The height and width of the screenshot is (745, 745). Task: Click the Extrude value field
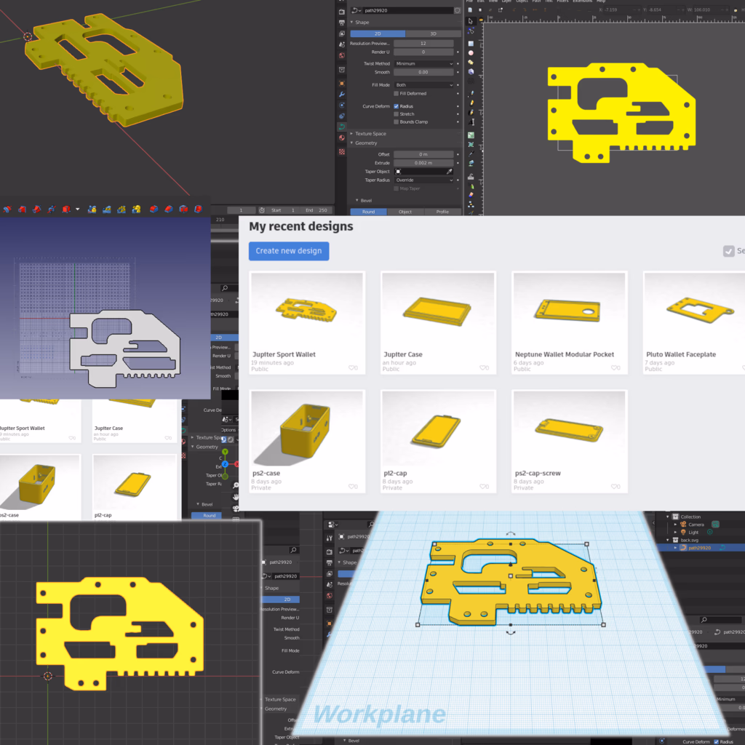click(x=423, y=162)
